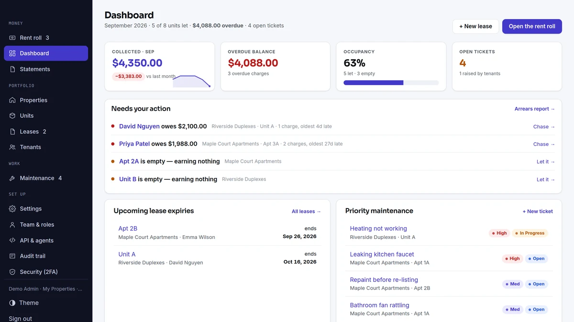The image size is (574, 322).
Task: Click the Collected Sep card
Action: [160, 66]
